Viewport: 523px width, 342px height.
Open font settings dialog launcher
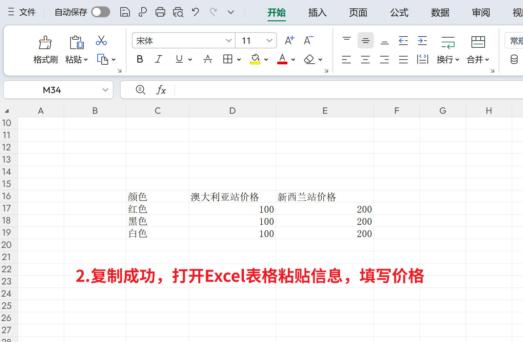[x=326, y=70]
